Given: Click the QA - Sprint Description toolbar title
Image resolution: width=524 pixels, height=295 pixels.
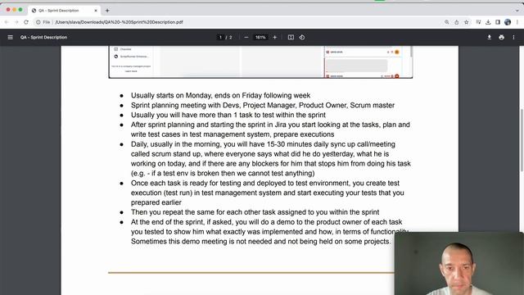Looking at the screenshot, I should 43,38.
